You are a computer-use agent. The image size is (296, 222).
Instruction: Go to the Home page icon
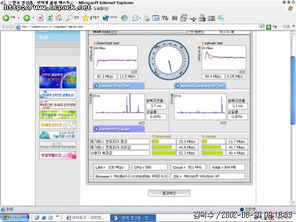(59, 18)
